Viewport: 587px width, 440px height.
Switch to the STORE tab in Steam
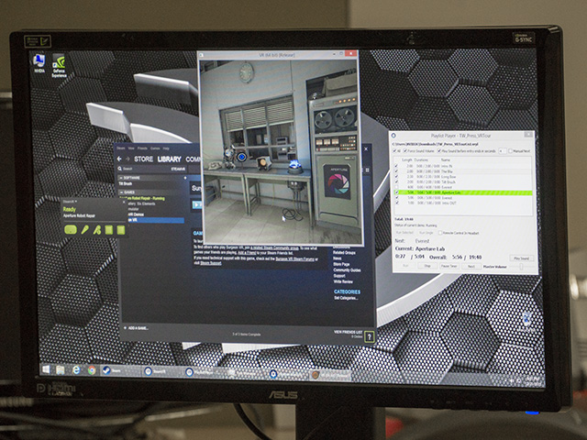[143, 159]
